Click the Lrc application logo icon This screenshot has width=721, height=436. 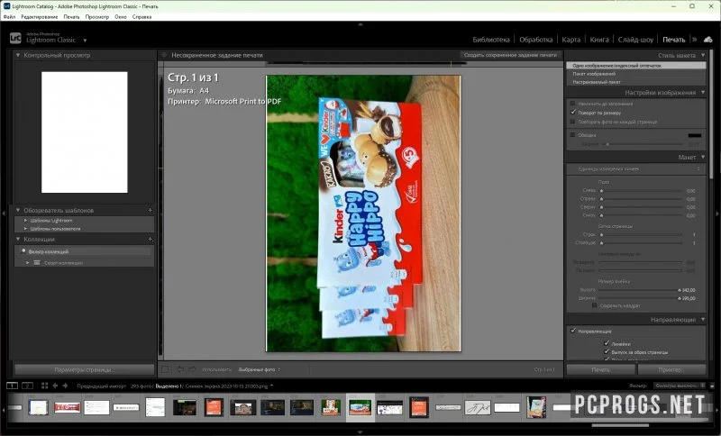point(15,38)
